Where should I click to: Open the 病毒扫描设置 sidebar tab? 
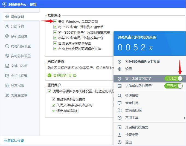click(x=21, y=46)
